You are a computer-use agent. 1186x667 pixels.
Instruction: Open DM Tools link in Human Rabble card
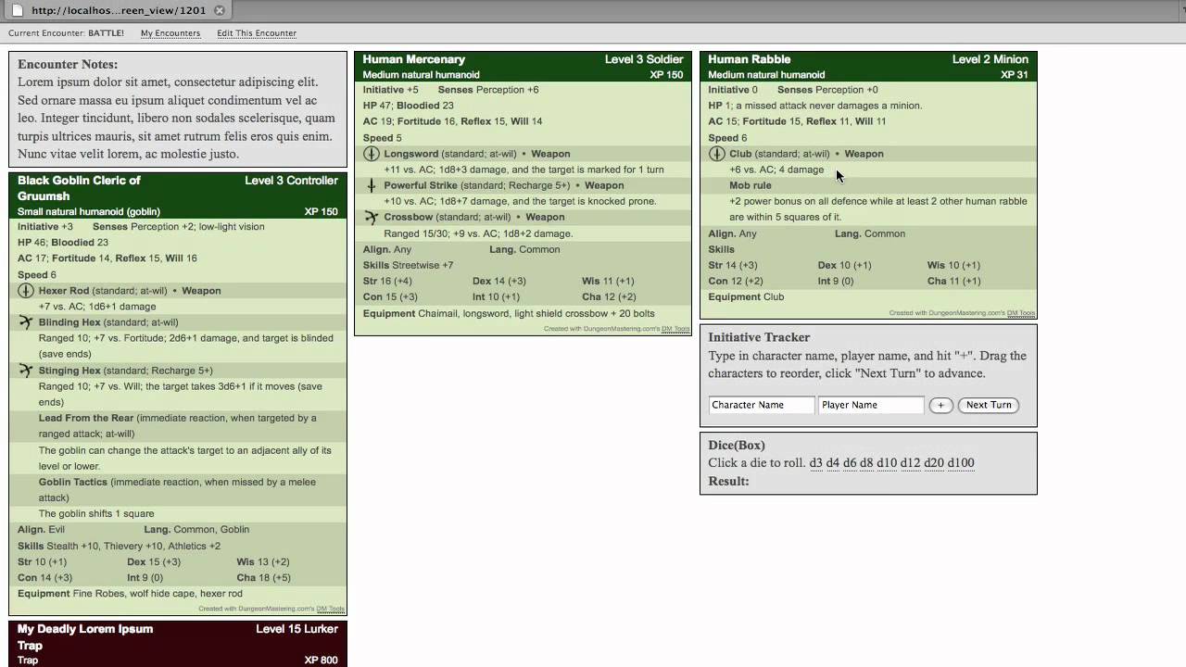tap(1021, 313)
